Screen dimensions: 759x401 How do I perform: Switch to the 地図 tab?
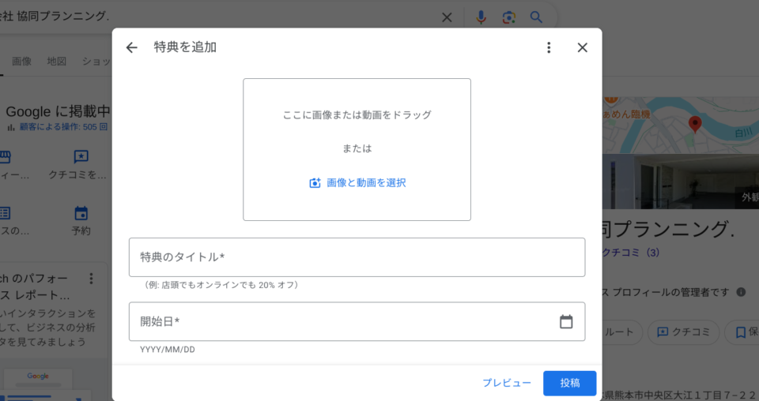click(x=57, y=62)
